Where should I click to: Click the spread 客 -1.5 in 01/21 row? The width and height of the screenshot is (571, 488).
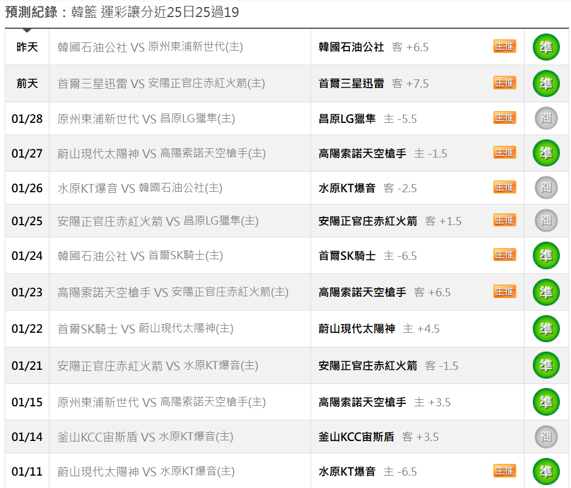[x=442, y=366]
